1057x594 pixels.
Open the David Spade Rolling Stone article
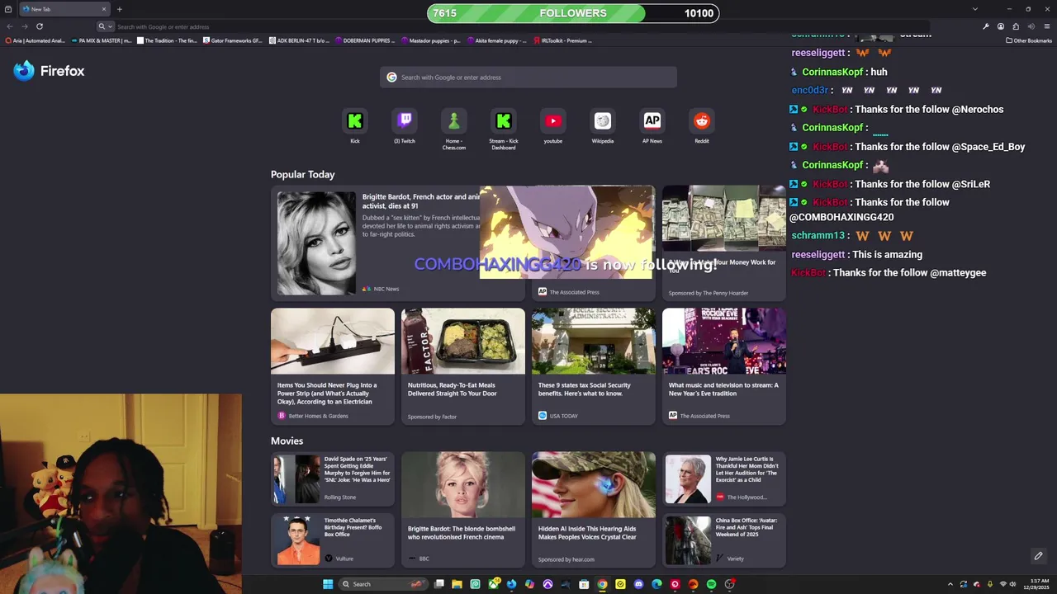[x=333, y=479]
